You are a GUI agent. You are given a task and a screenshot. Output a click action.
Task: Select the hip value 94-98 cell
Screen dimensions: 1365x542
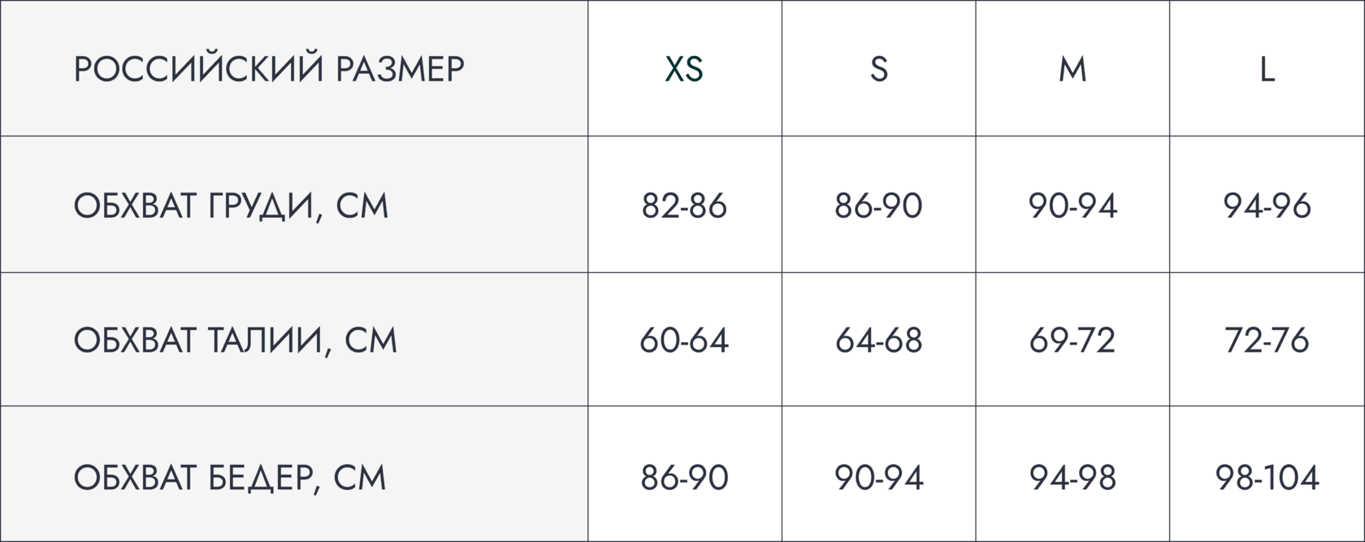1072,478
